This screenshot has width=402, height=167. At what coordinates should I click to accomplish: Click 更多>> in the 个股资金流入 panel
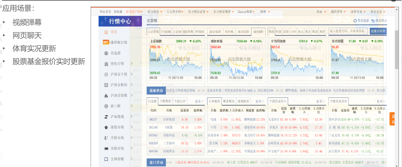tap(320, 101)
